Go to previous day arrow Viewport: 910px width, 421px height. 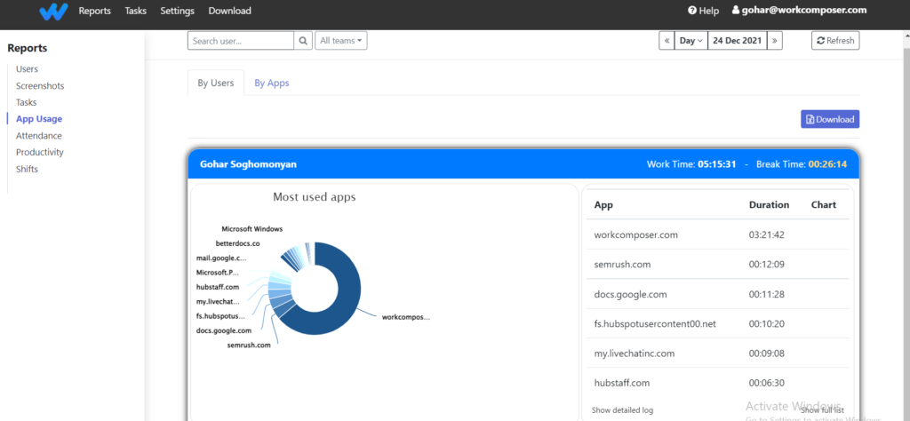[667, 41]
